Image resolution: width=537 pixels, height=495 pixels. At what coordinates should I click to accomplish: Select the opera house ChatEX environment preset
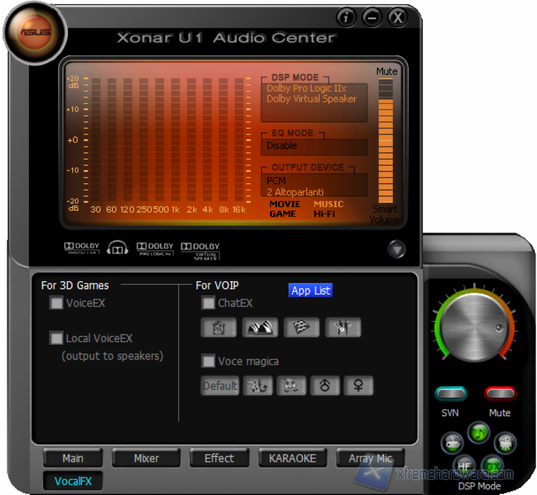pos(260,327)
